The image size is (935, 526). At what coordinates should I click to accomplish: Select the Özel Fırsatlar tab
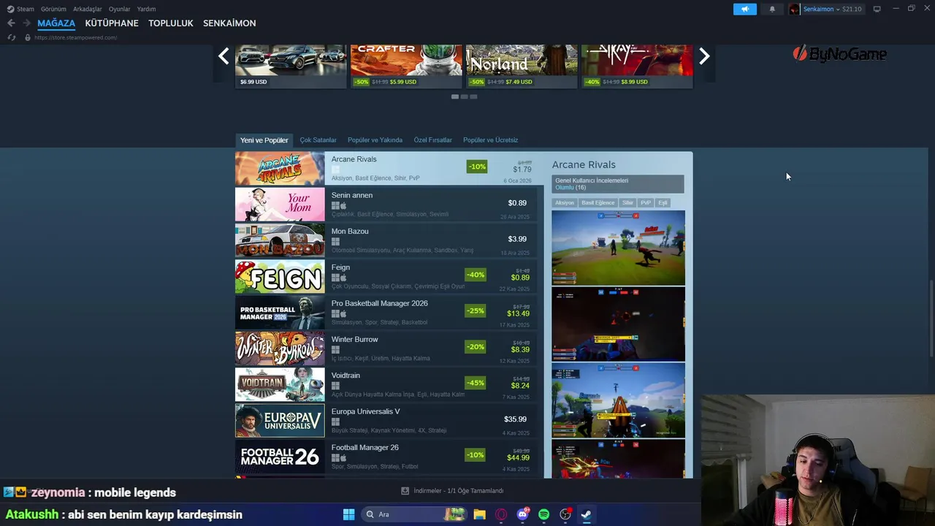coord(433,140)
